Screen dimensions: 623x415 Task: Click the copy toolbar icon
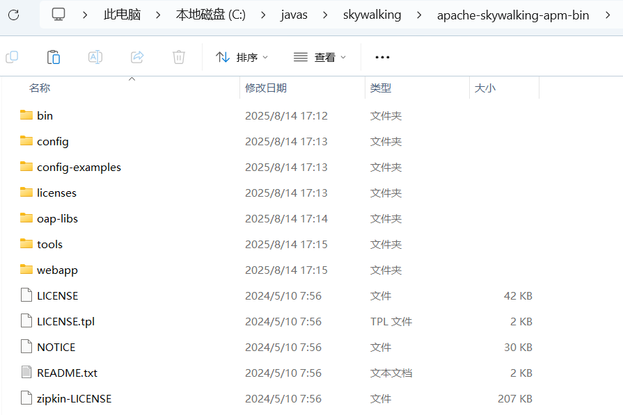pos(12,57)
